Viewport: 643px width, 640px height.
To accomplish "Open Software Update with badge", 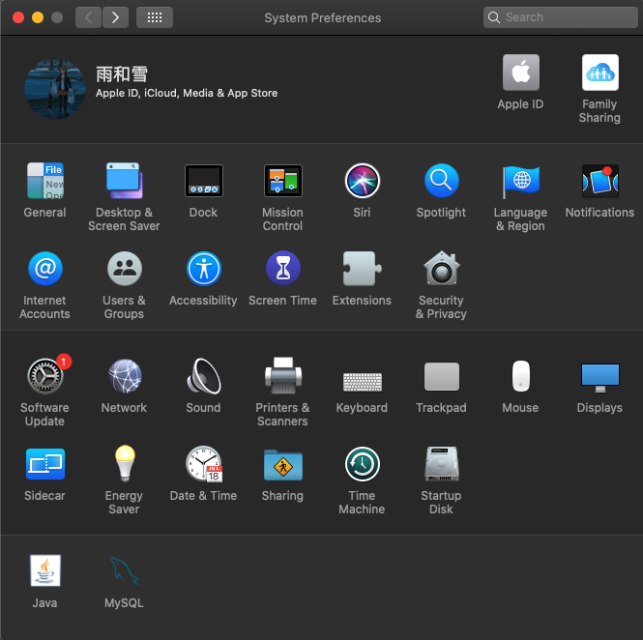I will point(46,375).
